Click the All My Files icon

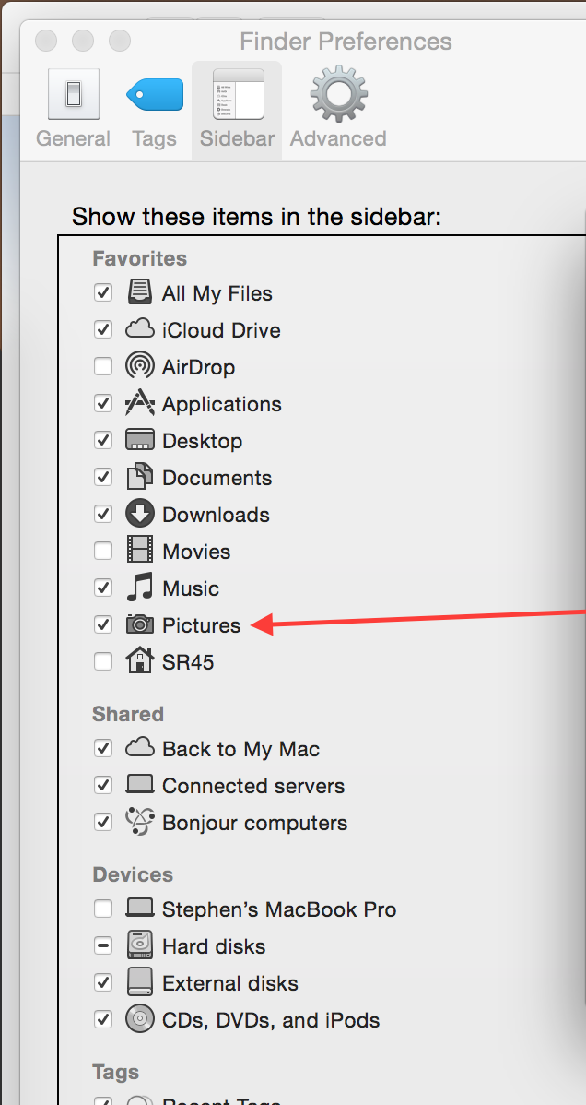click(x=139, y=292)
